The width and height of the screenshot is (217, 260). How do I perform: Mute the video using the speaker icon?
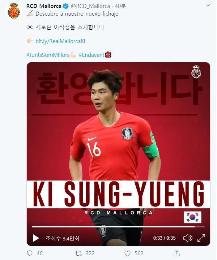(188, 238)
